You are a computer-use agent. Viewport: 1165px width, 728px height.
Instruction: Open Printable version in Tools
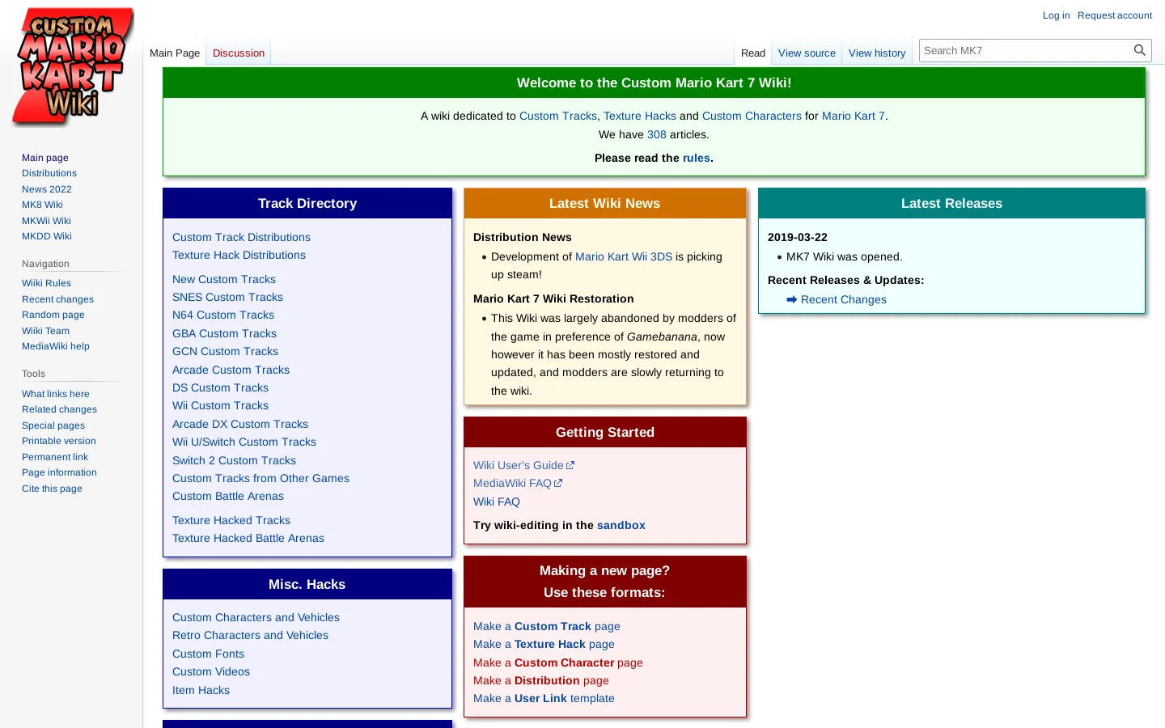59,441
